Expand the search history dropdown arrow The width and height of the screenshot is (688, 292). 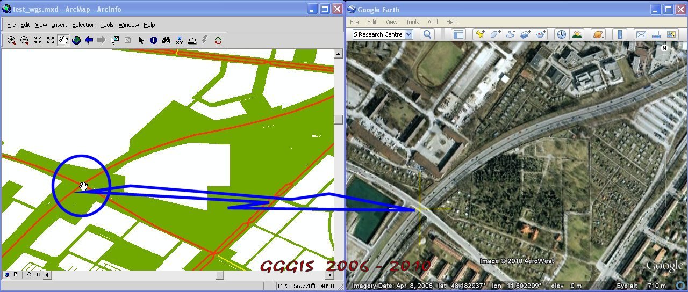408,34
